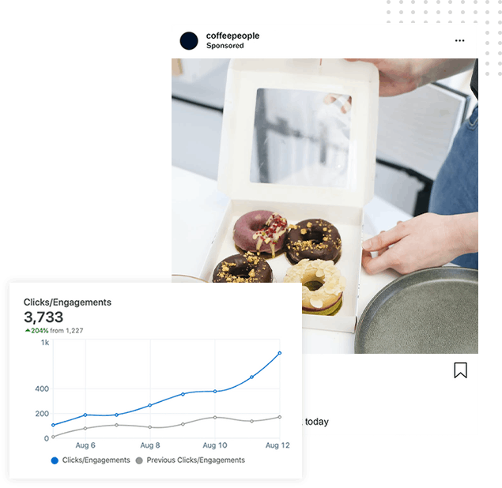Click the coffeepeople username link
The height and width of the screenshot is (488, 502).
(232, 36)
